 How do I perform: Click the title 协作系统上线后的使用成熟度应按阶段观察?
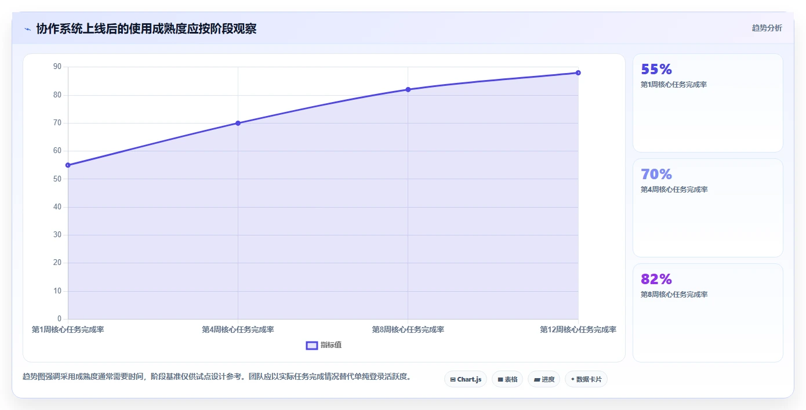click(146, 28)
